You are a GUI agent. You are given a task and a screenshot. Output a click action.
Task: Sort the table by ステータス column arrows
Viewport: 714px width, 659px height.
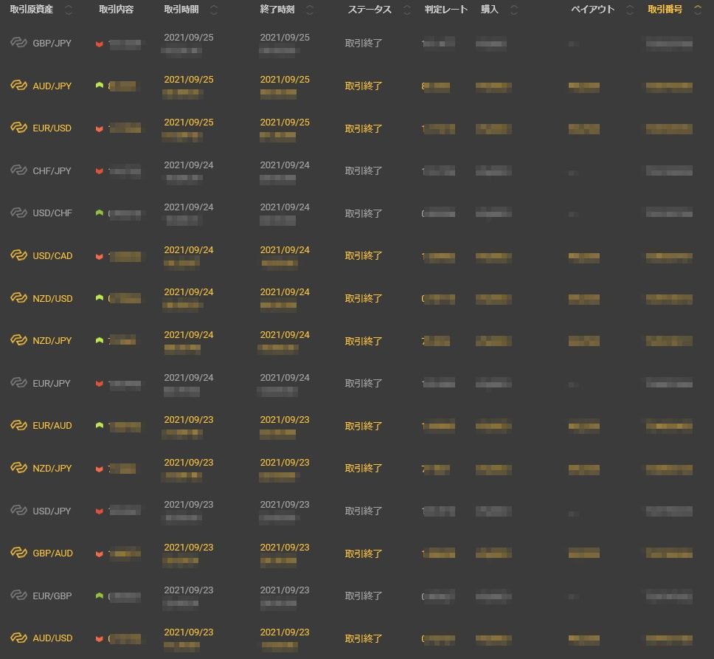407,10
